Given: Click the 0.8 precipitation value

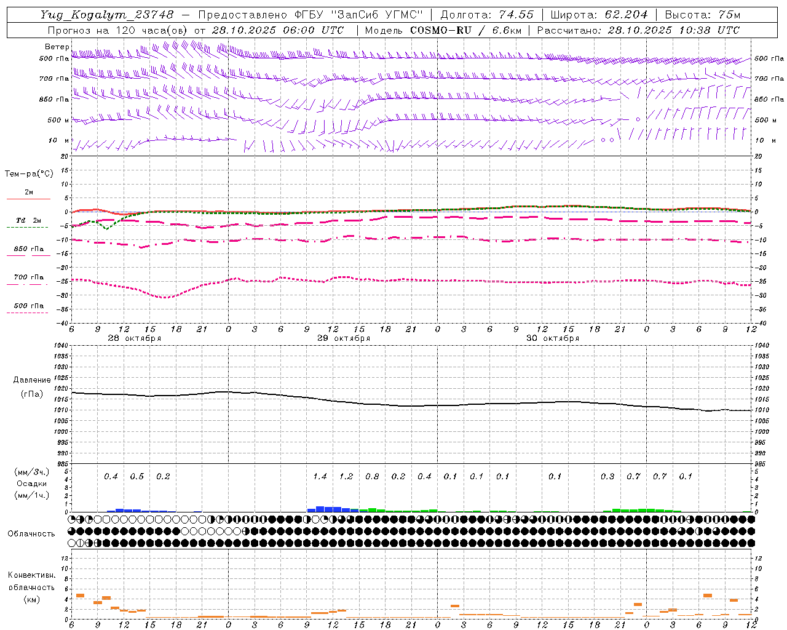Looking at the screenshot, I should [x=372, y=476].
